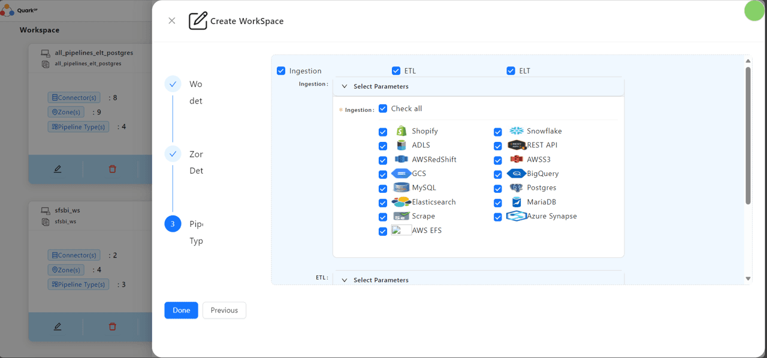Click the Previous button
The image size is (767, 358).
(x=224, y=310)
